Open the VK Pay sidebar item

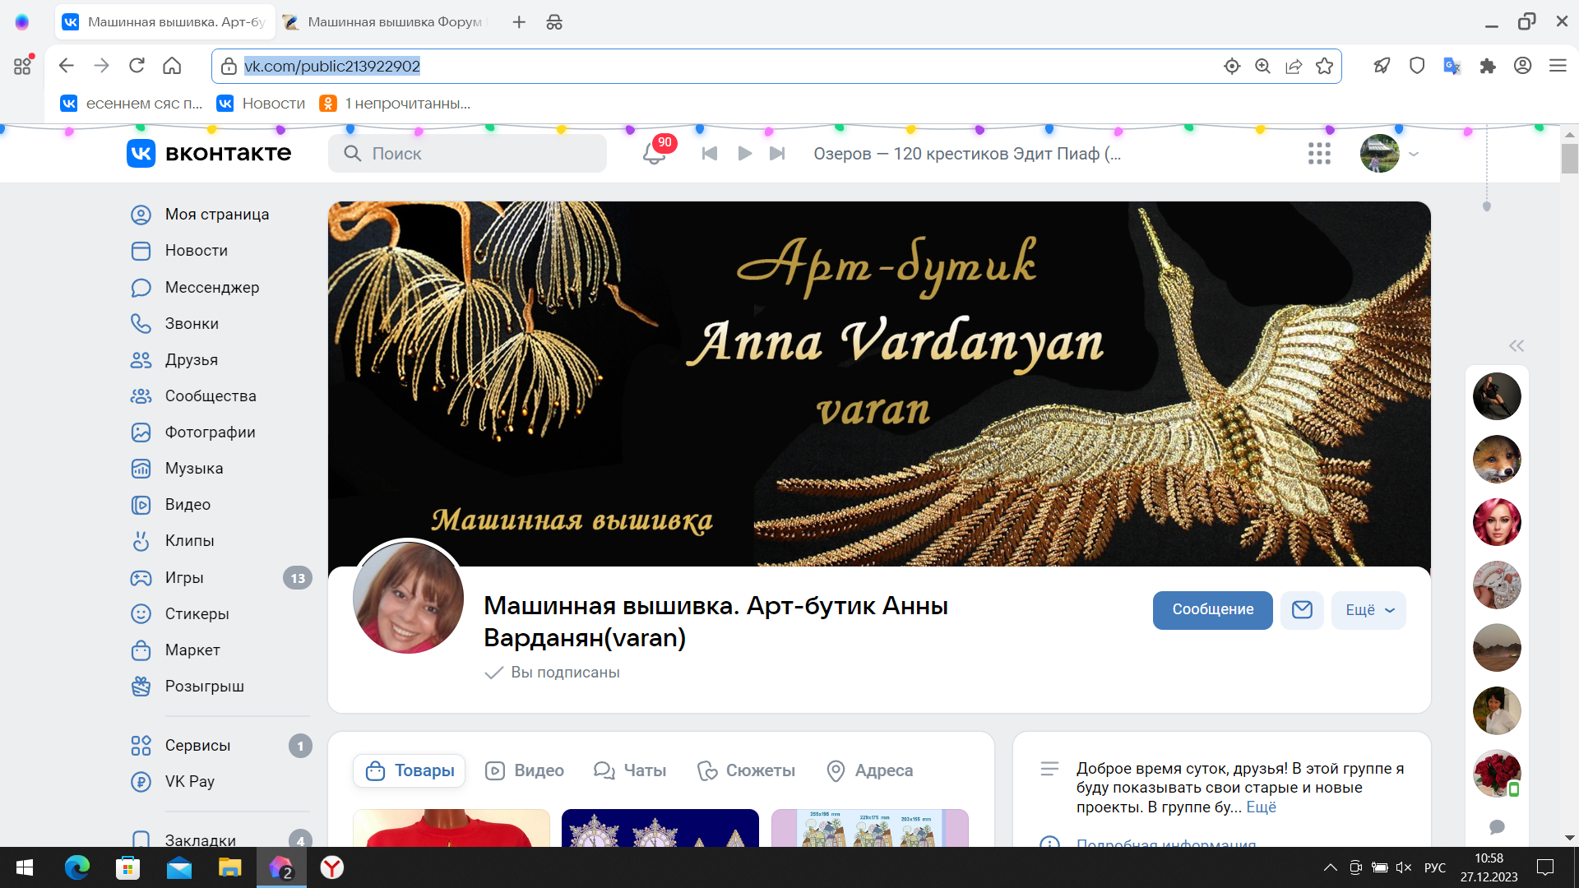coord(189,781)
